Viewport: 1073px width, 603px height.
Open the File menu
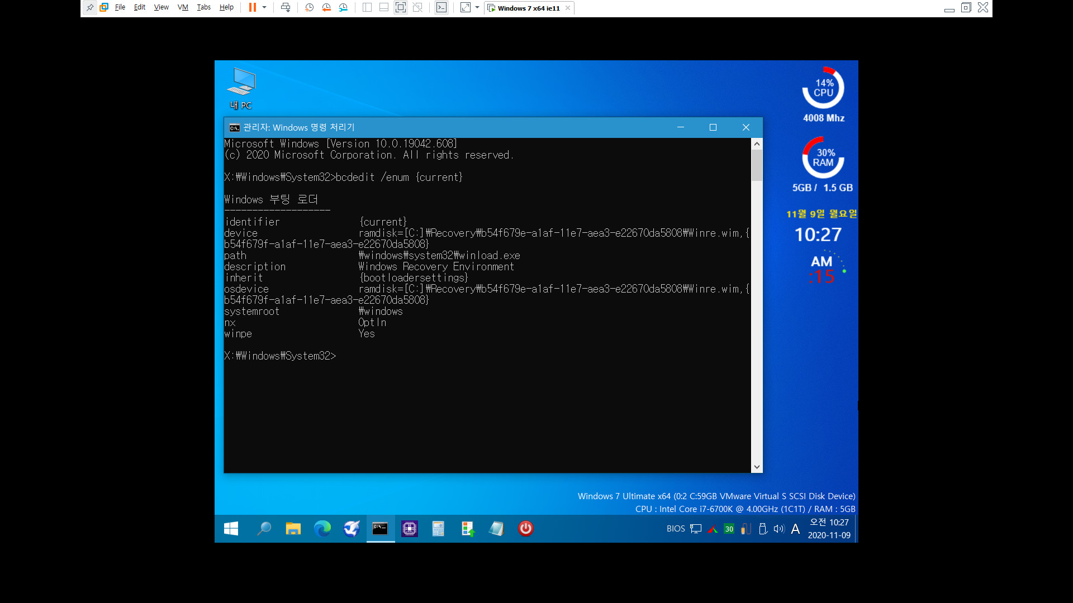click(x=120, y=8)
